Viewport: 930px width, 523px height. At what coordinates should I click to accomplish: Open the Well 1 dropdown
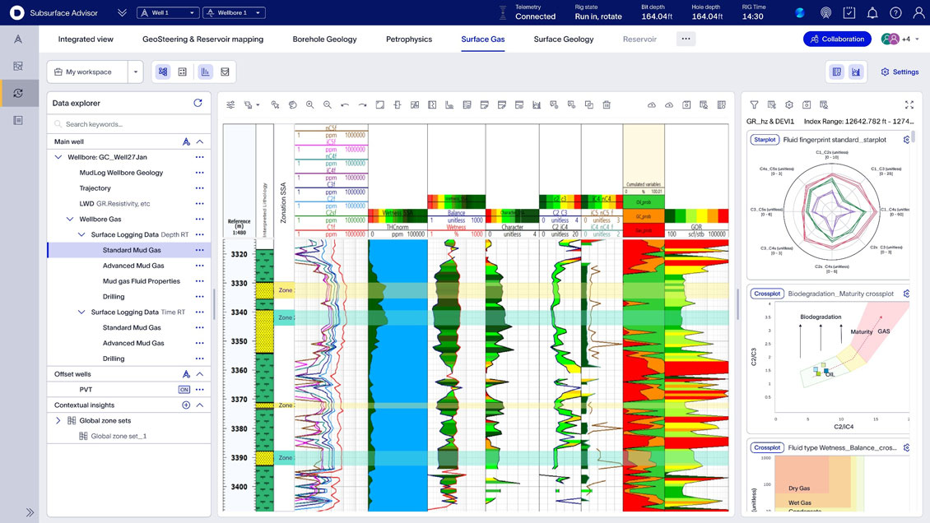click(x=168, y=13)
